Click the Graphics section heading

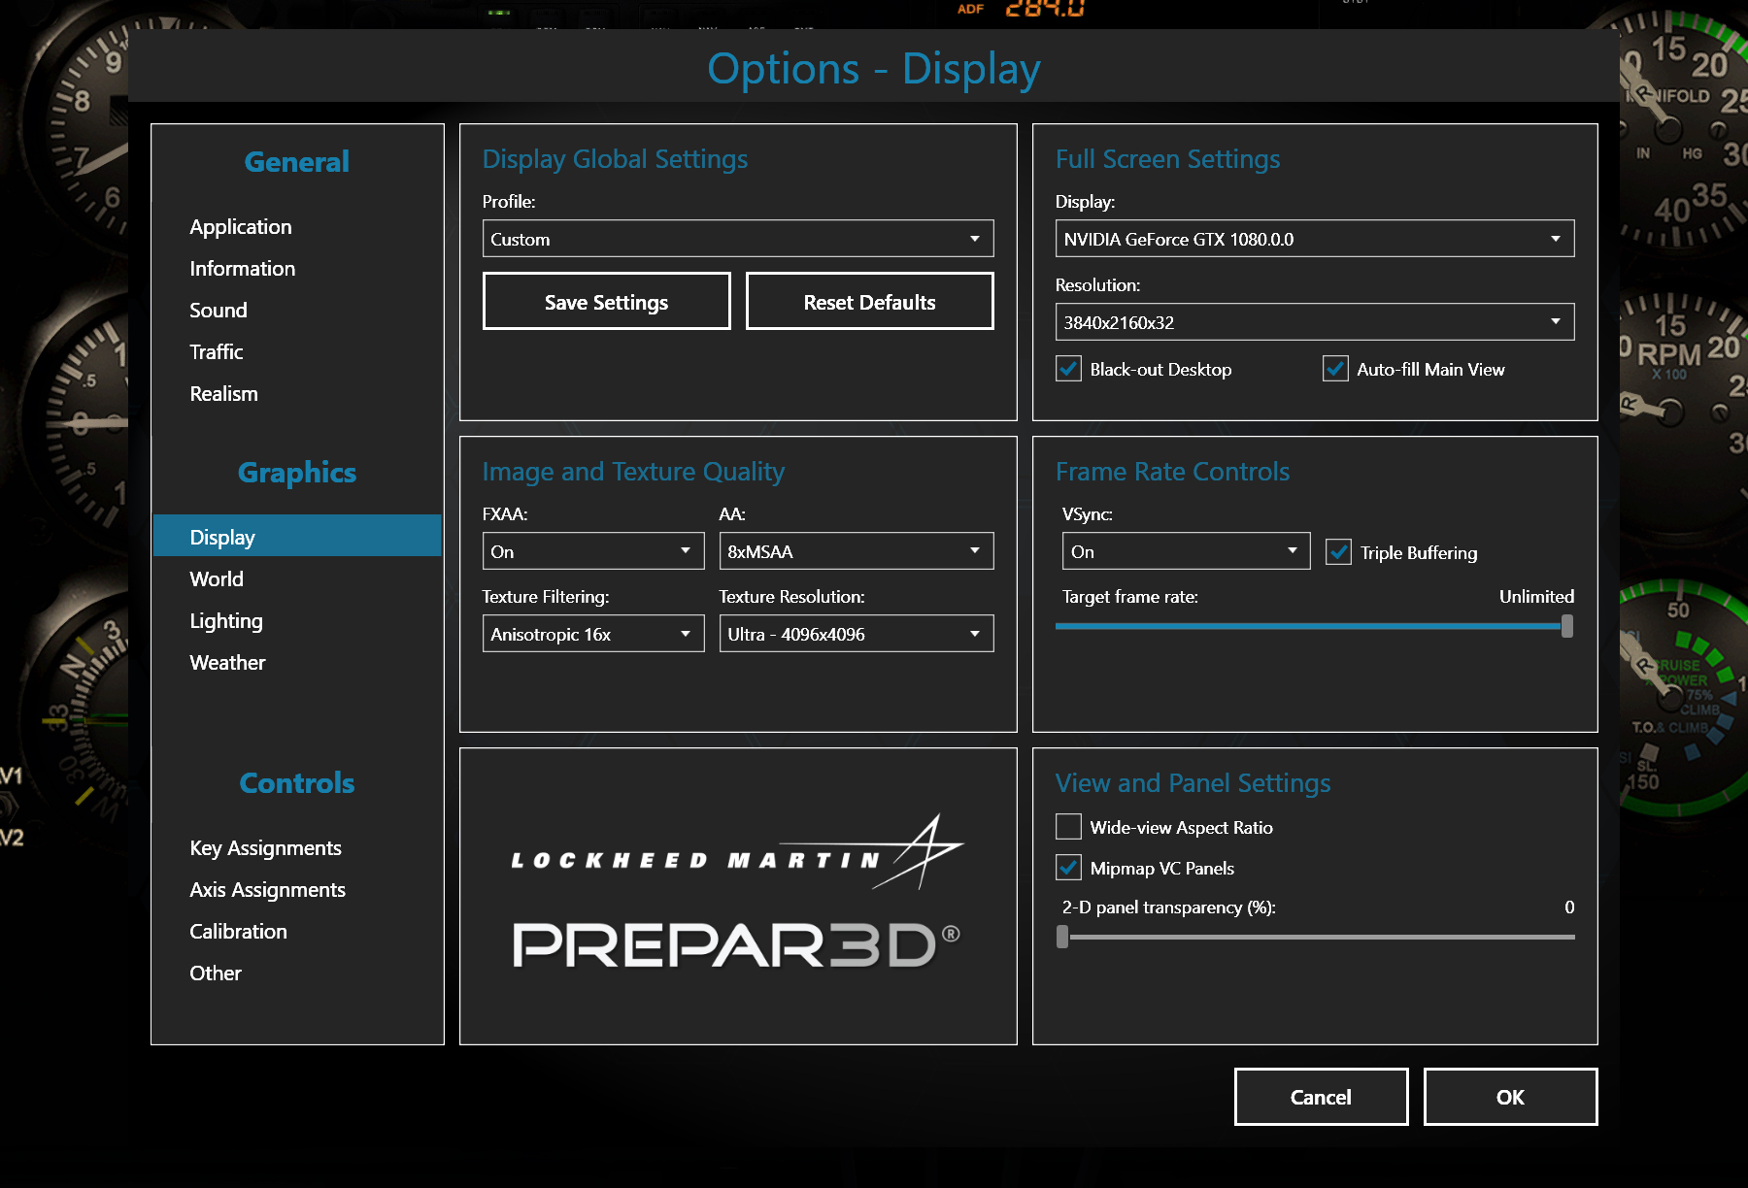coord(297,473)
